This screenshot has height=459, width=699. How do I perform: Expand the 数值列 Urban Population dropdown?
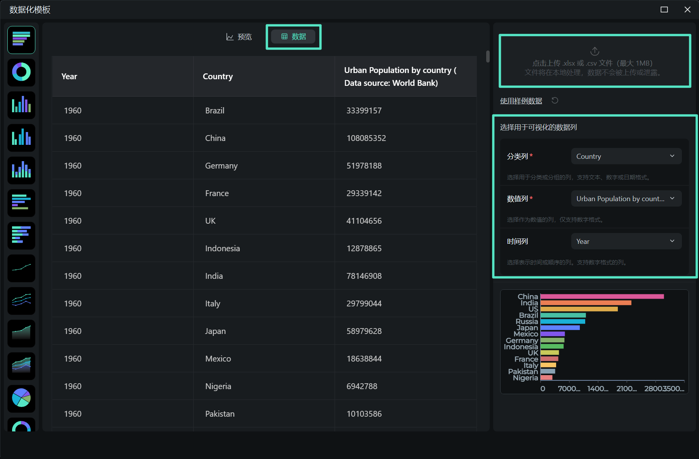pyautogui.click(x=626, y=199)
